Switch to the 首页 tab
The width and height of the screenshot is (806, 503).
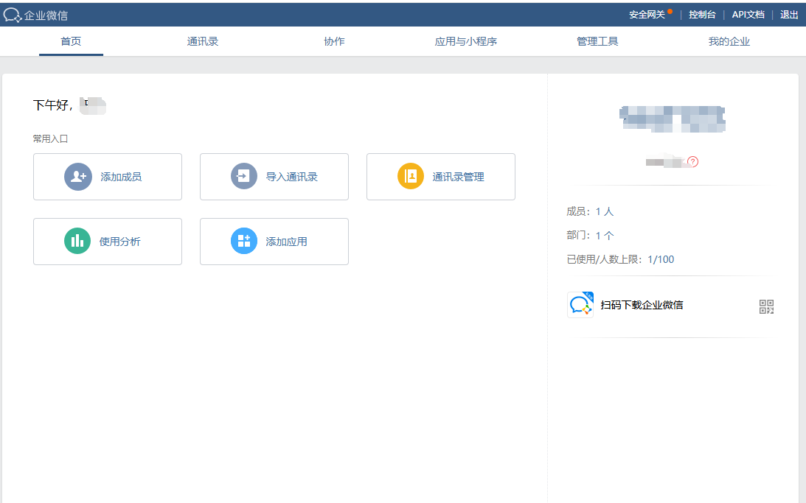(x=71, y=41)
